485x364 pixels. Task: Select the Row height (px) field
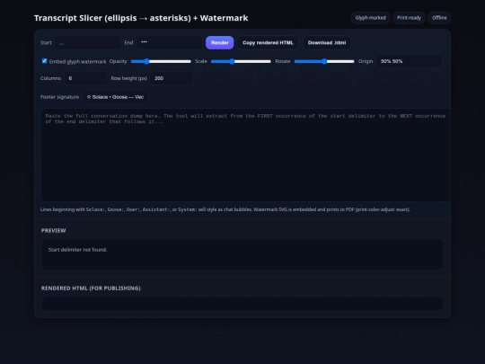pyautogui.click(x=172, y=78)
